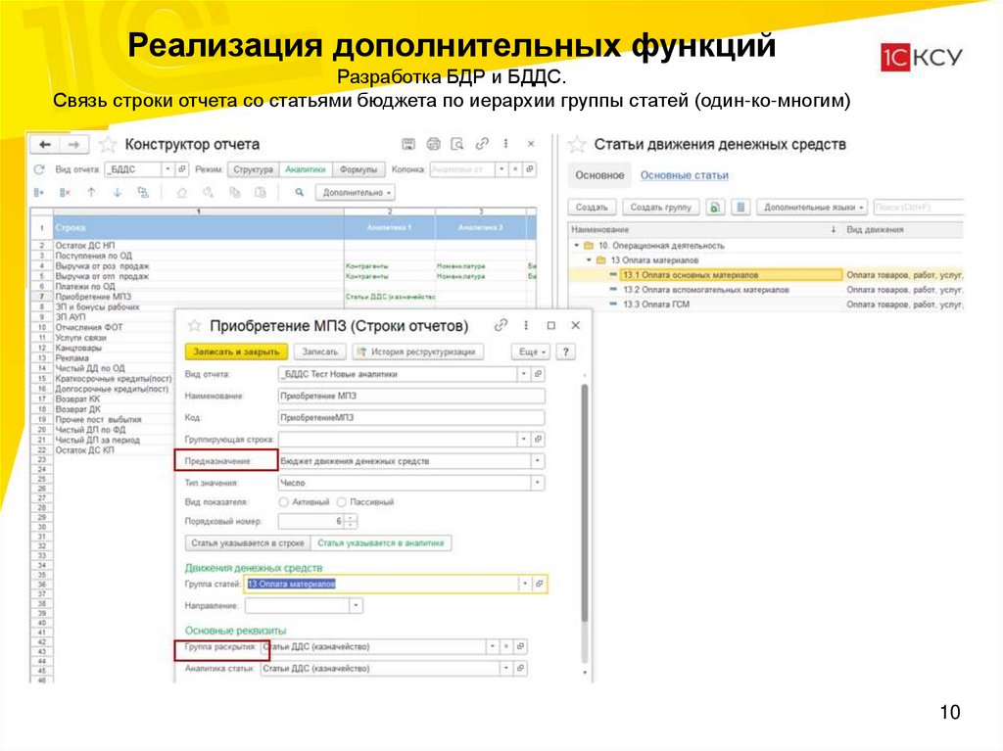This screenshot has height=751, width=1003.
Task: Click the hierarchy group icon in toolbar
Action: coord(143,193)
